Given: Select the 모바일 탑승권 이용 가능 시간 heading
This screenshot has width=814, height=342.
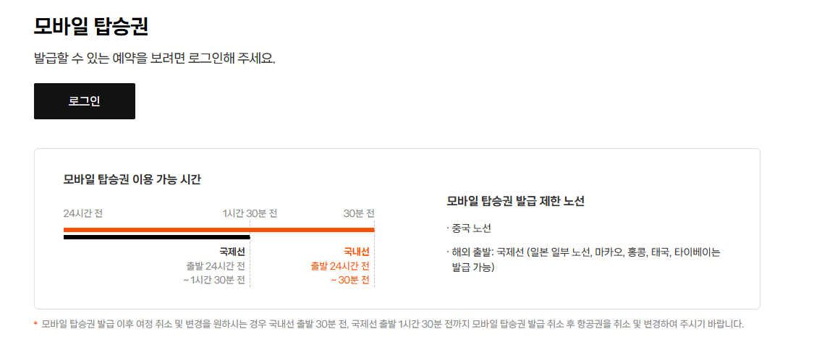Looking at the screenshot, I should (132, 180).
